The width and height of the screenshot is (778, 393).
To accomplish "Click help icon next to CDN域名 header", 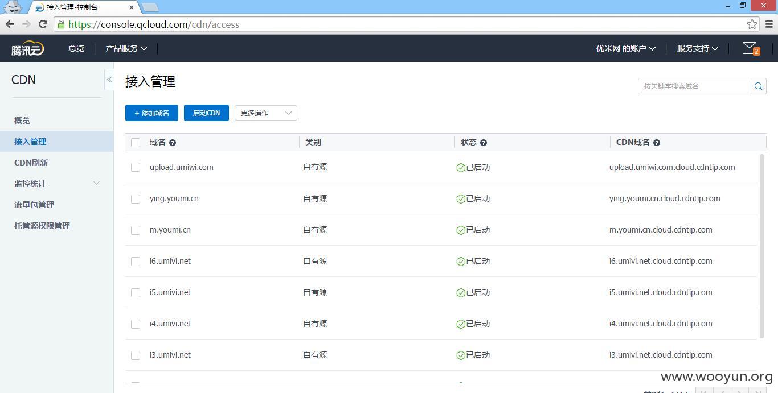I will click(657, 143).
